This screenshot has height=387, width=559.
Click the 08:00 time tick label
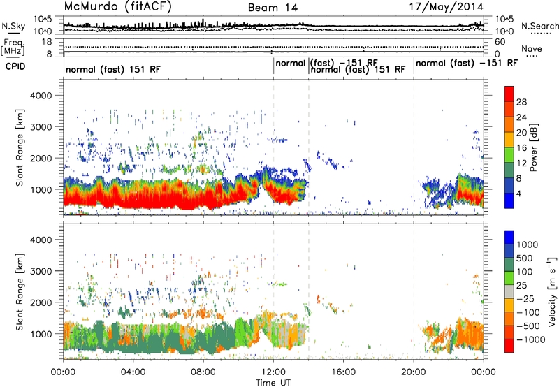[203, 372]
